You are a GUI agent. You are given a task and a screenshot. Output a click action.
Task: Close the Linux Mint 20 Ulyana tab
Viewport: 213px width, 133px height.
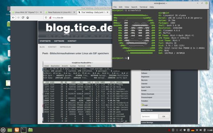click(x=41, y=12)
